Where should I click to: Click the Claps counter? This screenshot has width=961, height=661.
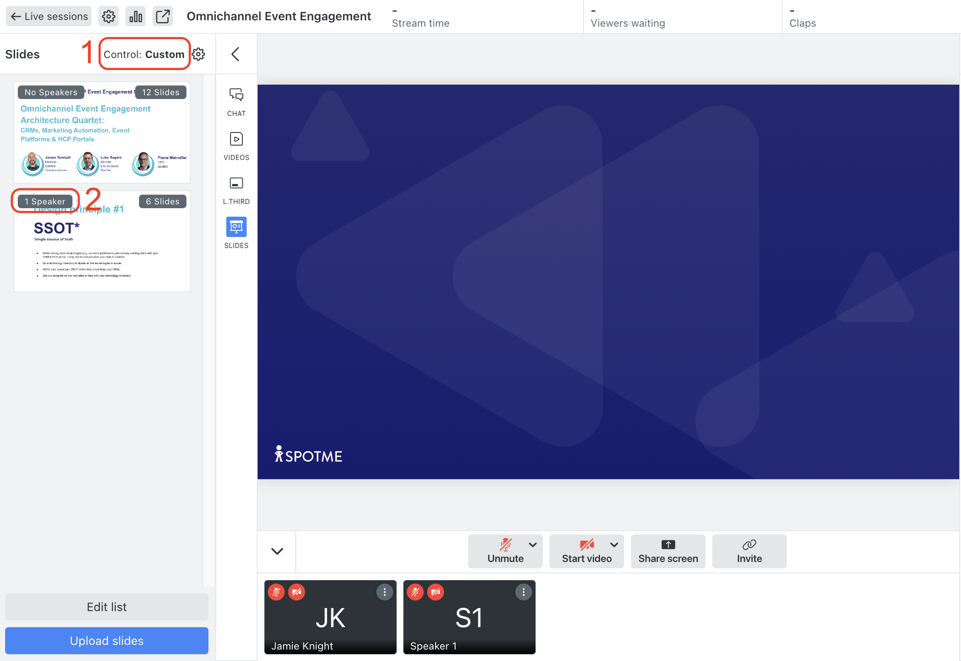pyautogui.click(x=803, y=17)
